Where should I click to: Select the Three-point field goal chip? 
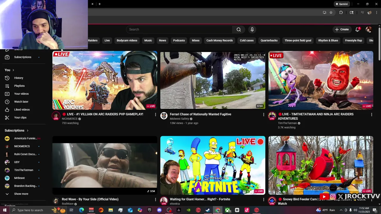point(298,40)
